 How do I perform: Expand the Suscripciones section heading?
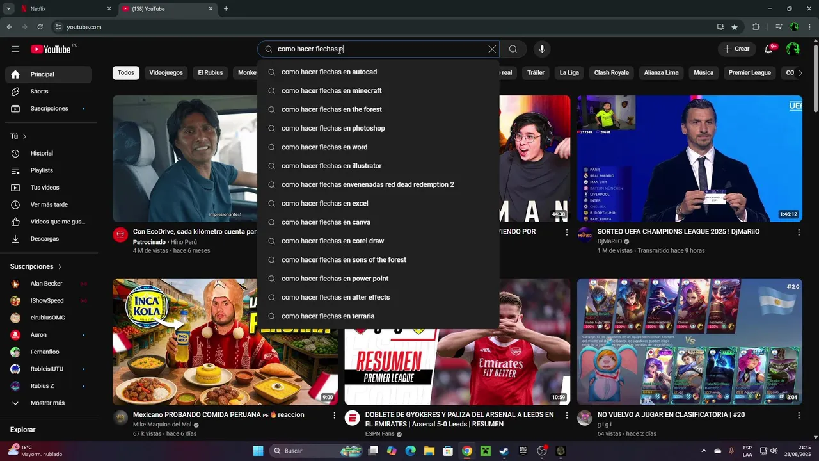point(36,266)
